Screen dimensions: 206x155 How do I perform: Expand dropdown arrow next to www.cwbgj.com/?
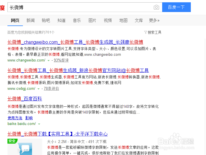point(38,89)
